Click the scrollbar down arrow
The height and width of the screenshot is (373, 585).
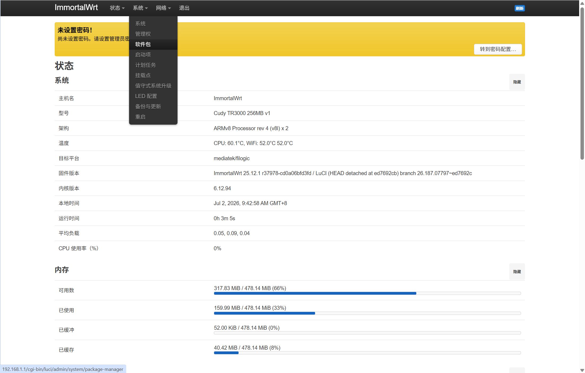coord(582,370)
